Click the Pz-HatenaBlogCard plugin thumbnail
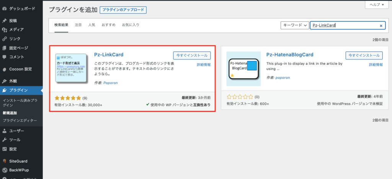 (x=243, y=69)
